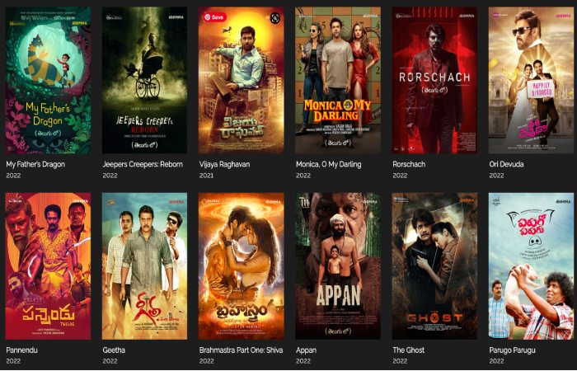The width and height of the screenshot is (577, 371).
Task: Select the Appan movie poster
Action: tap(338, 266)
